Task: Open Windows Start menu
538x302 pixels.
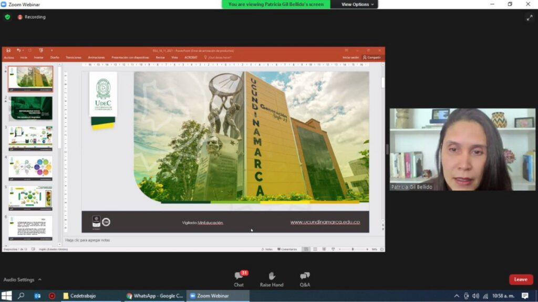Action: (6, 296)
